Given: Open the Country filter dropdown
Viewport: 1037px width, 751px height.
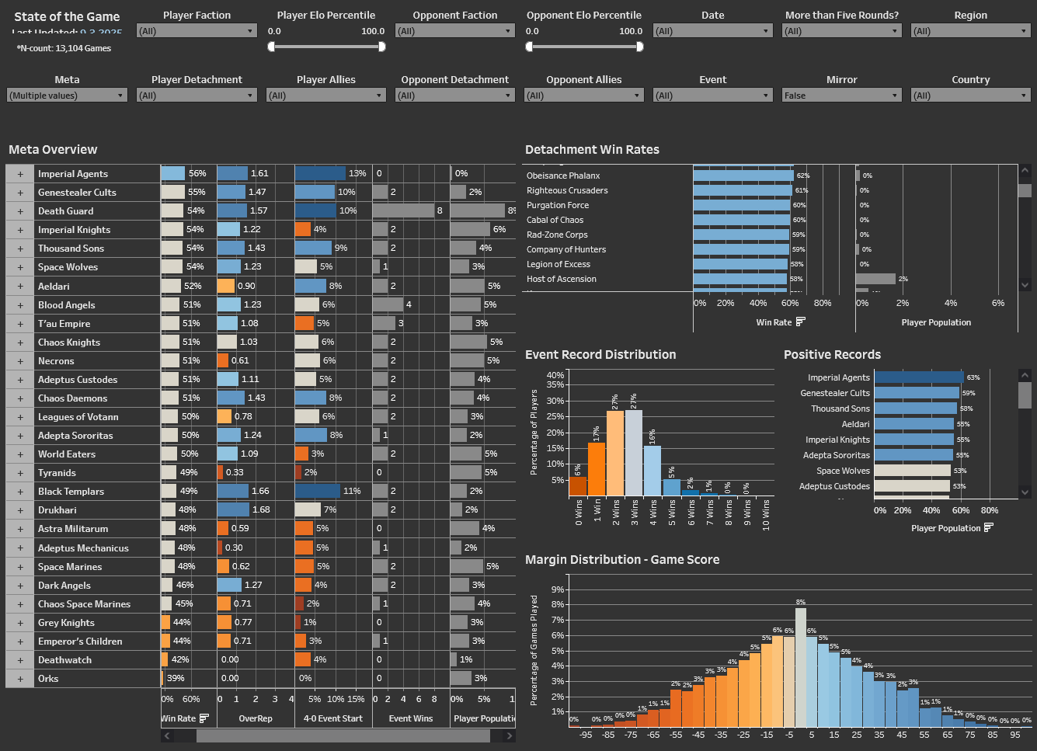Looking at the screenshot, I should [x=971, y=96].
